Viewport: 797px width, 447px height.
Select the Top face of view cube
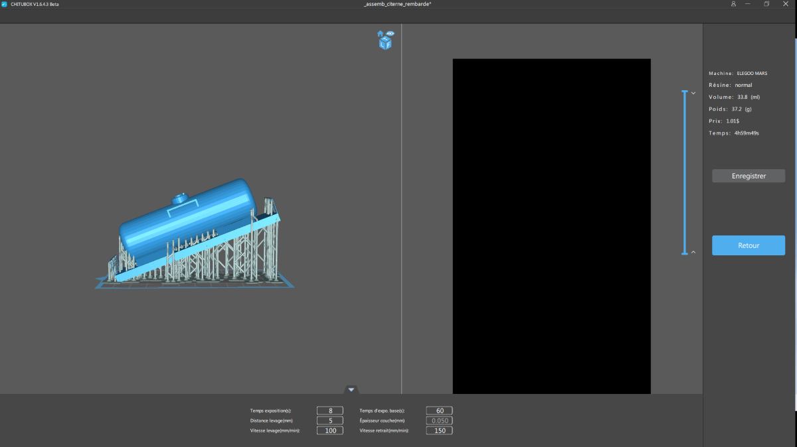click(x=385, y=38)
